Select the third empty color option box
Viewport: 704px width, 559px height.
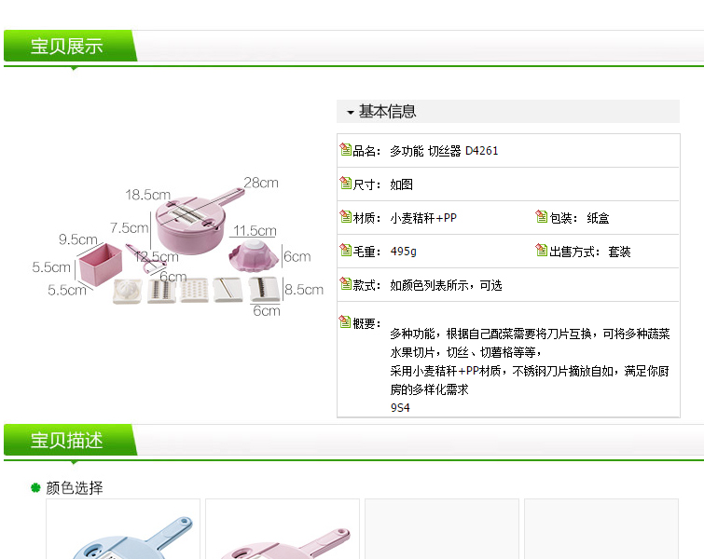click(442, 529)
